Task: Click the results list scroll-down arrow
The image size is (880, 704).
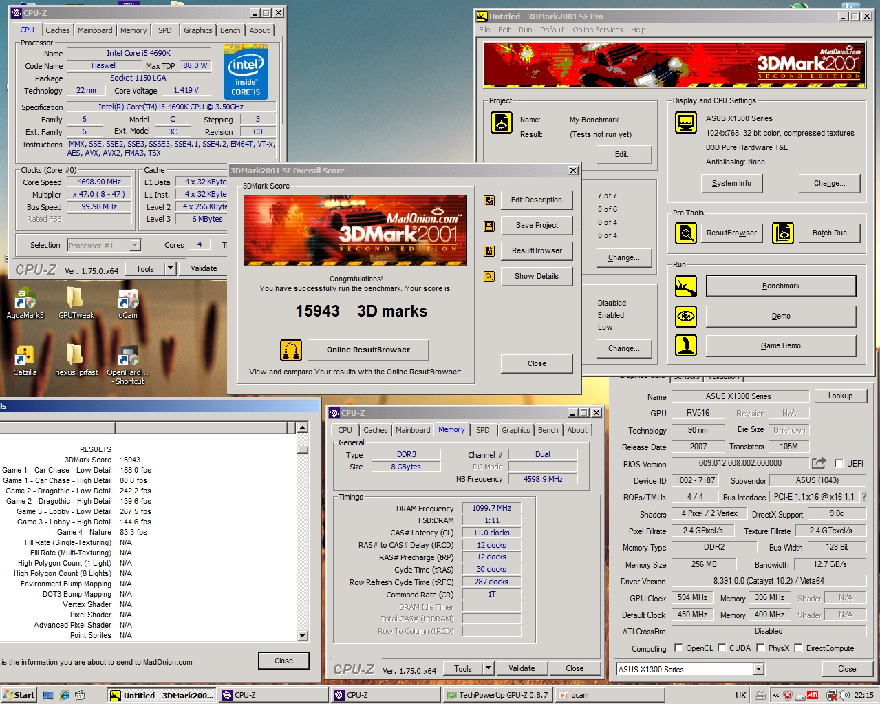Action: coord(303,636)
